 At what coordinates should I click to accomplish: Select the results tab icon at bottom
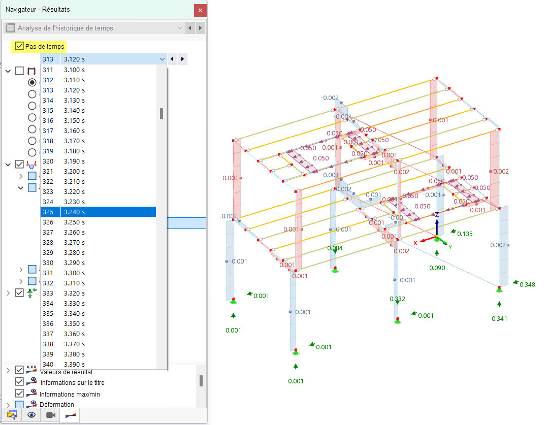pyautogui.click(x=70, y=415)
